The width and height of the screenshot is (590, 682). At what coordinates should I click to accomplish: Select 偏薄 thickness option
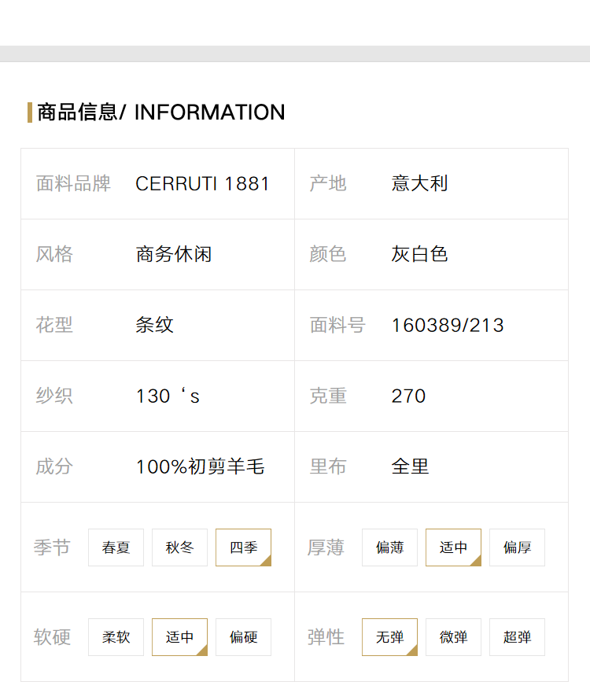(390, 547)
